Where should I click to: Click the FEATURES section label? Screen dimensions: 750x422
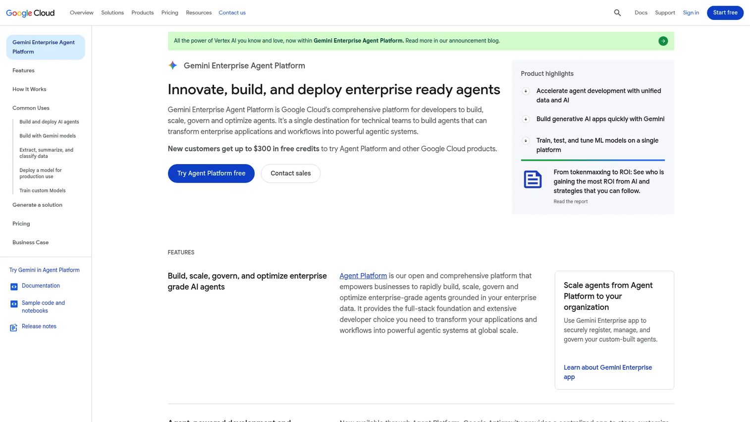point(181,252)
